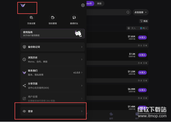Switch to the Meme币 tab
The image size is (171, 122).
pos(90,4)
